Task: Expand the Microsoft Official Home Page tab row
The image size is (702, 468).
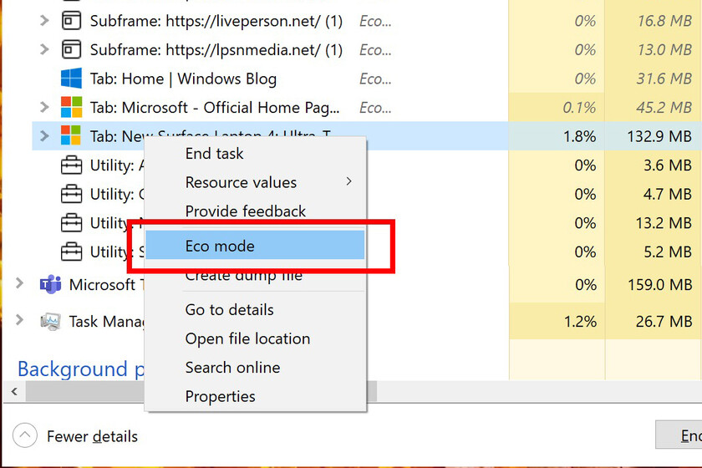Action: click(x=44, y=107)
